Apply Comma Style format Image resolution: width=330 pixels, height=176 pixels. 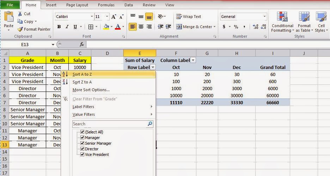point(244,27)
